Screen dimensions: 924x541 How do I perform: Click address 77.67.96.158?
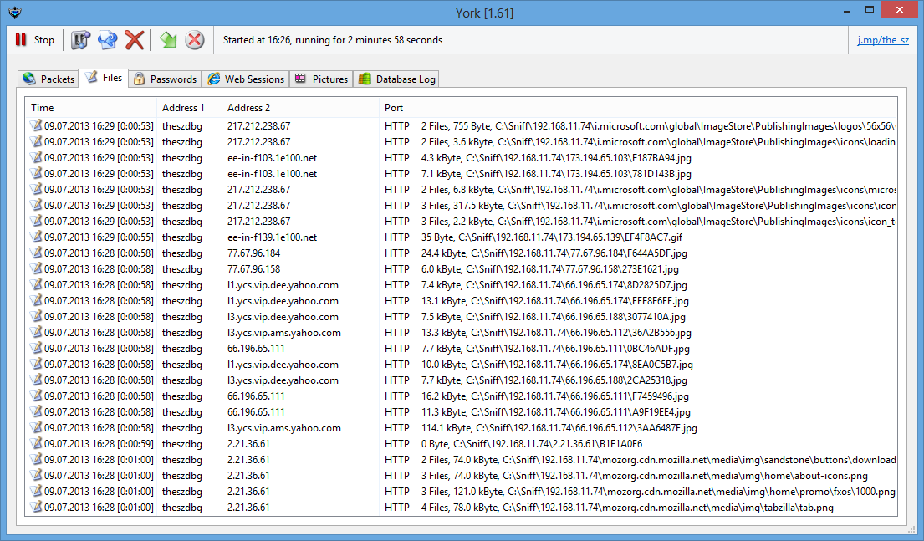(254, 269)
